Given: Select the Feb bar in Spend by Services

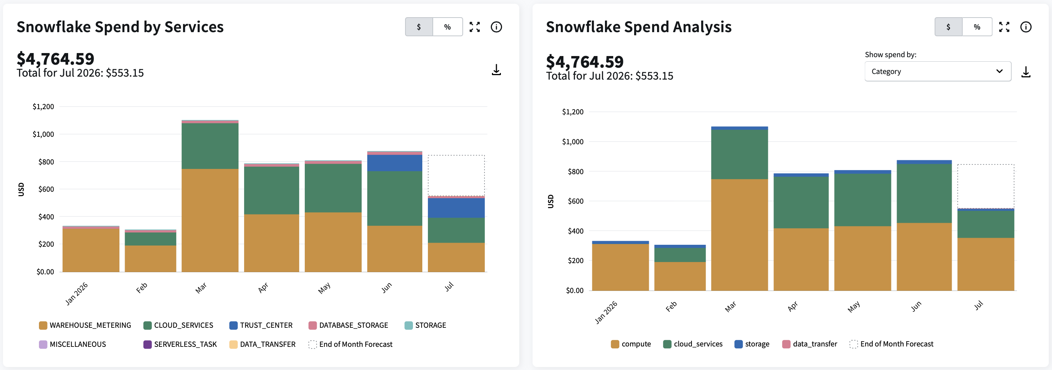Looking at the screenshot, I should pos(150,251).
